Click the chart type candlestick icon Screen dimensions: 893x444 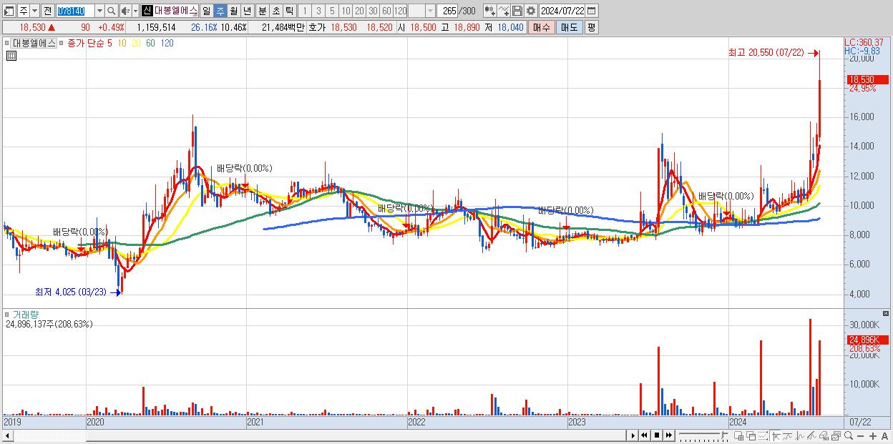tap(489, 11)
